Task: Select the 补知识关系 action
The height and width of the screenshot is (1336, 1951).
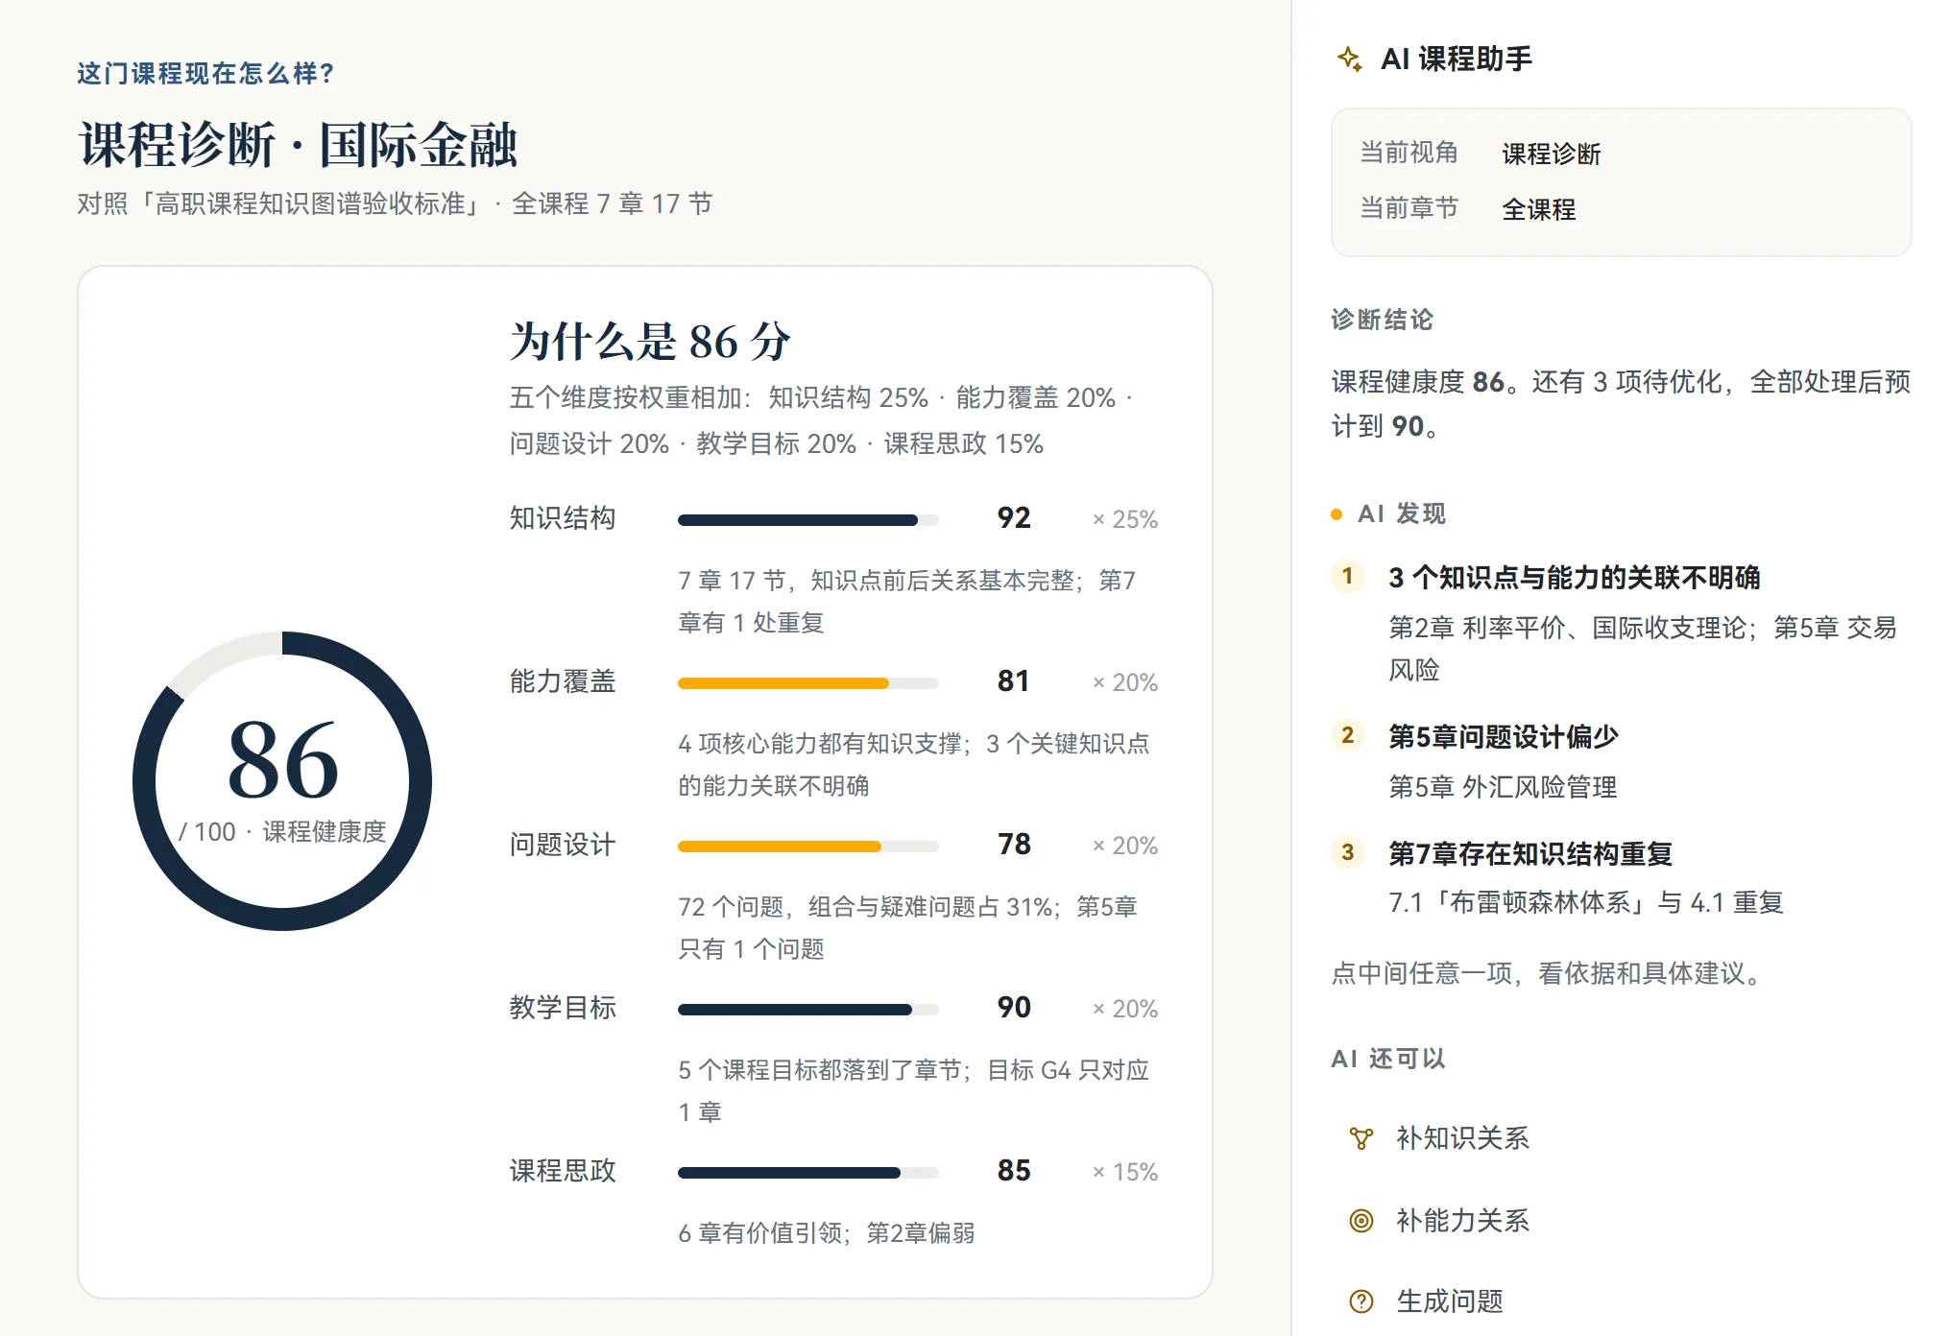Action: tap(1621, 1138)
